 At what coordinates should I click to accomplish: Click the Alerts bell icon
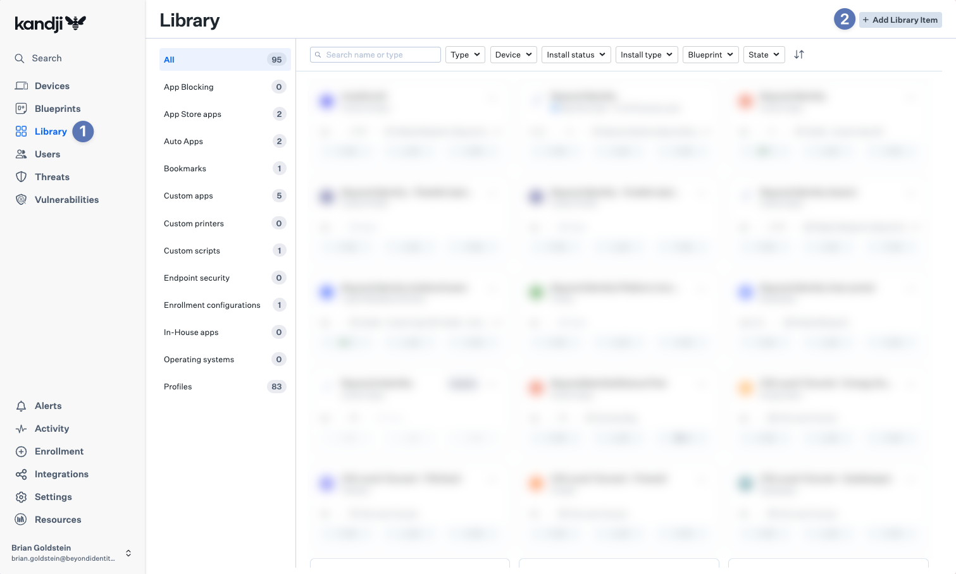[x=21, y=406]
